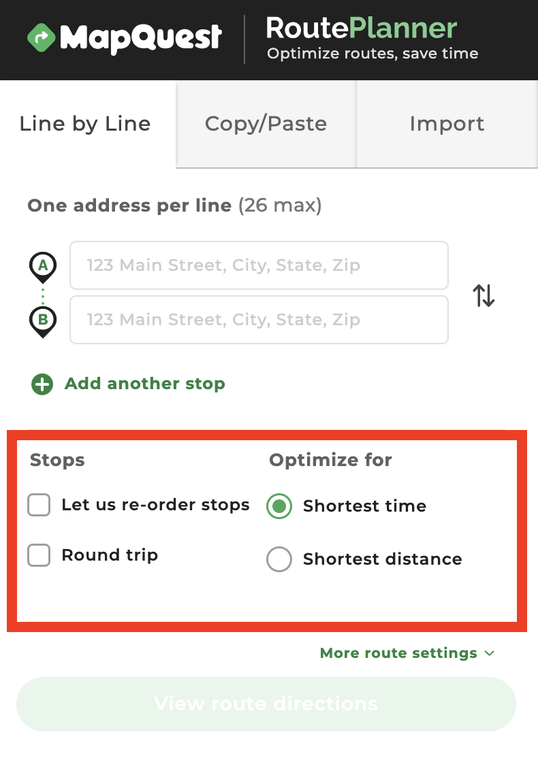The image size is (538, 777).
Task: Focus the stop A address input field
Action: pyautogui.click(x=259, y=265)
